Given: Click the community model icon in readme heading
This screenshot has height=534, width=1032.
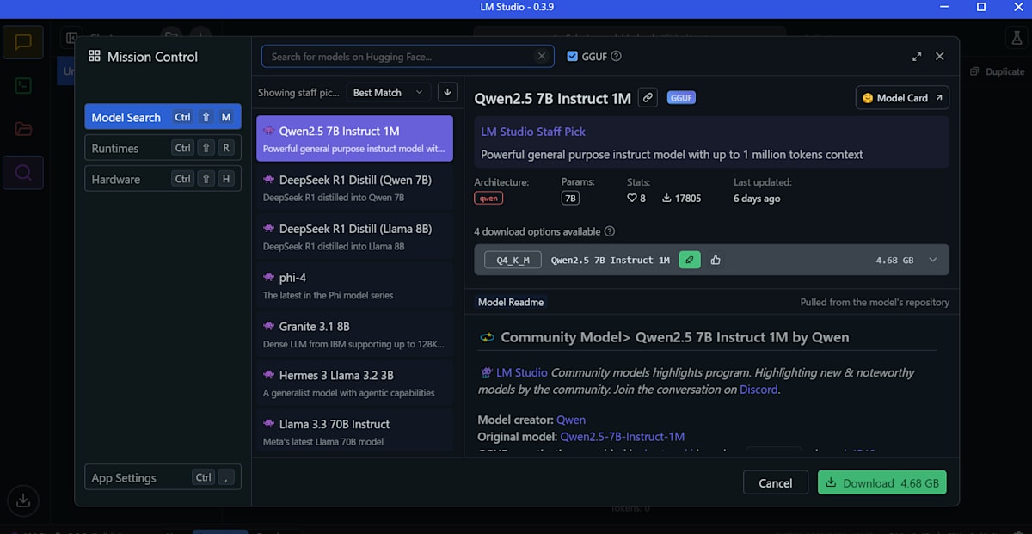Looking at the screenshot, I should (488, 338).
